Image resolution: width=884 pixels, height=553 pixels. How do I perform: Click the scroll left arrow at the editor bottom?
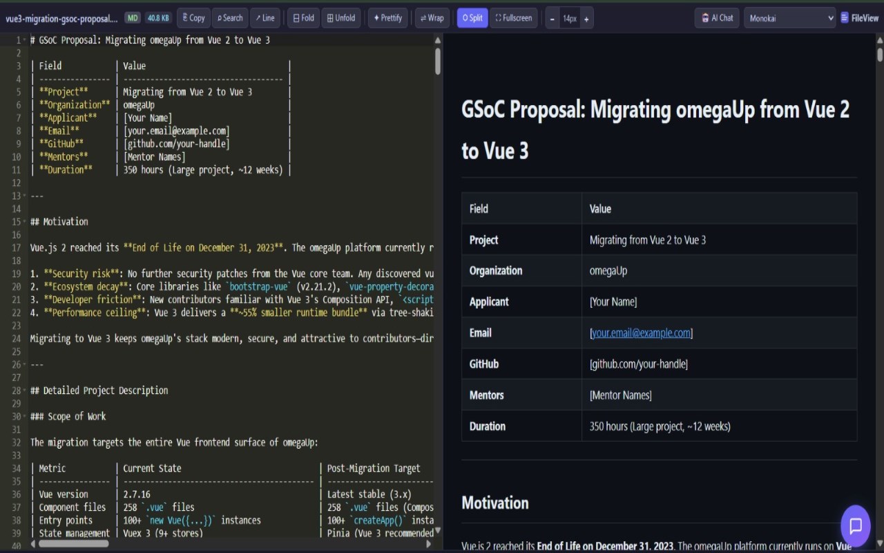pyautogui.click(x=33, y=544)
